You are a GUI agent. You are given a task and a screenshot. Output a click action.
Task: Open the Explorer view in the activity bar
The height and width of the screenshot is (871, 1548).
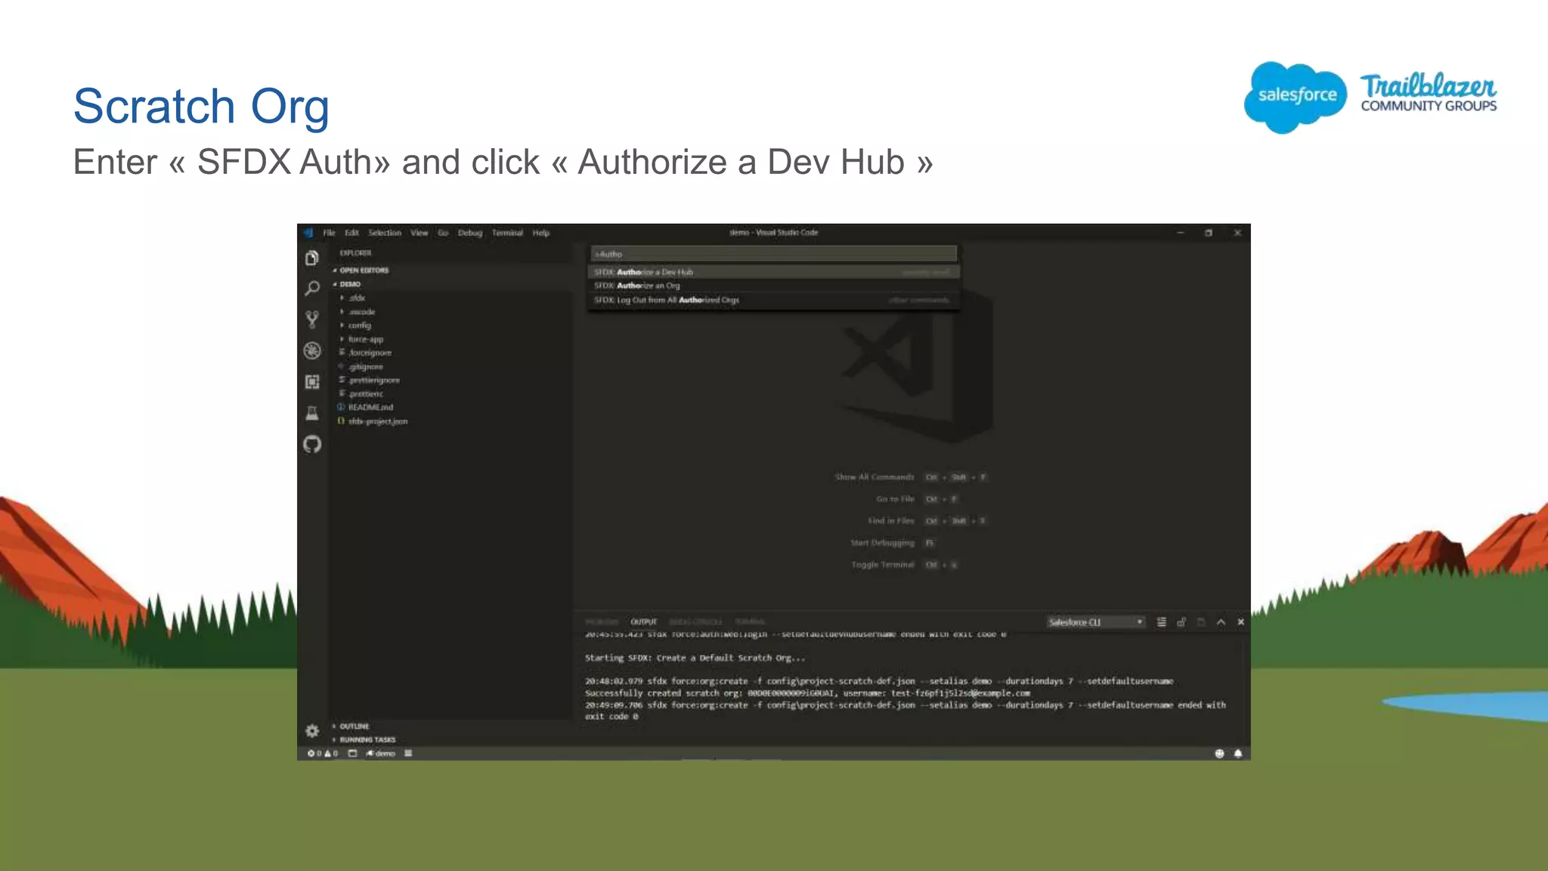tap(312, 259)
